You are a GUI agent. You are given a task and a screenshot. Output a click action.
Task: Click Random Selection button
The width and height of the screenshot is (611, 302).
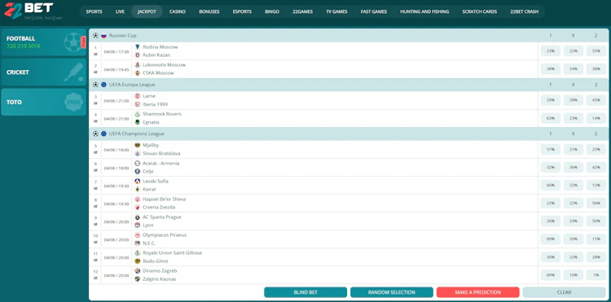pyautogui.click(x=392, y=292)
